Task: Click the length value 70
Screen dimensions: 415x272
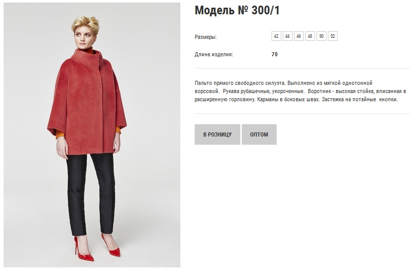Action: 275,54
